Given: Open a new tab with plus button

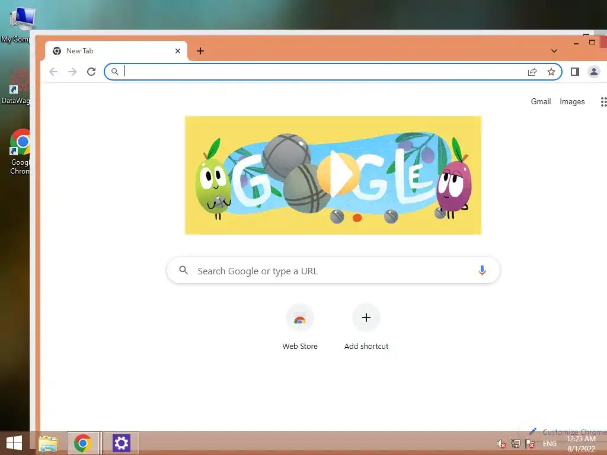Looking at the screenshot, I should 200,51.
